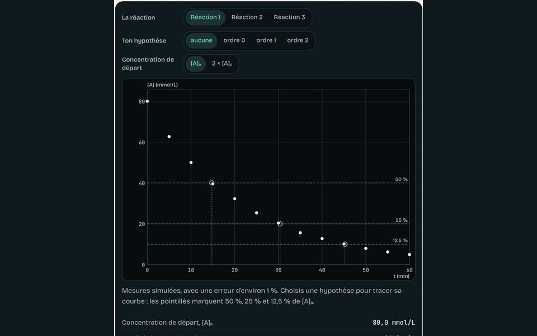Click the '10' tick on the time axis
This screenshot has height=336, width=537.
(x=191, y=270)
